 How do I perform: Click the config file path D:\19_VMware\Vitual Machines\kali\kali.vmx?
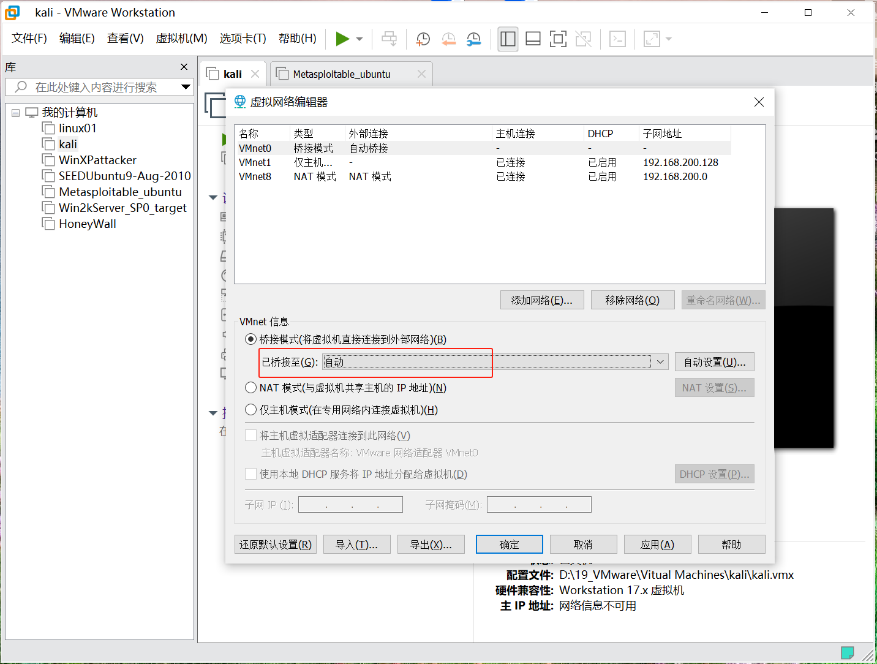pyautogui.click(x=677, y=575)
